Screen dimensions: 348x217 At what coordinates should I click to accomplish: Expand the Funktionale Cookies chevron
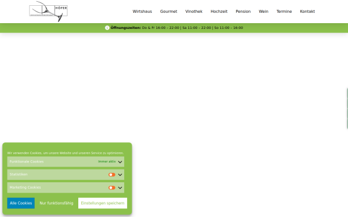120,162
